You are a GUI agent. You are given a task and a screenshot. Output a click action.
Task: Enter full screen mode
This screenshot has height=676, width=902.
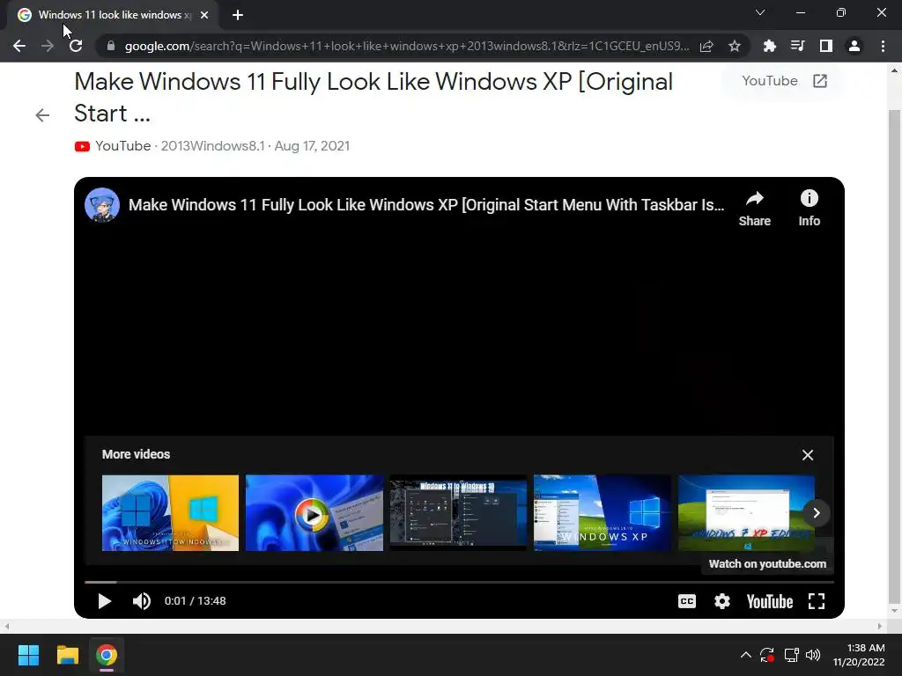[817, 601]
